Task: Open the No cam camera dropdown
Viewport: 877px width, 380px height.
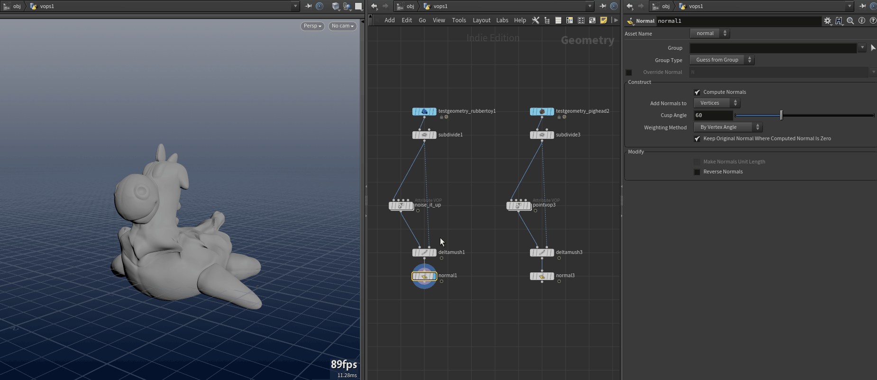Action: [x=343, y=26]
